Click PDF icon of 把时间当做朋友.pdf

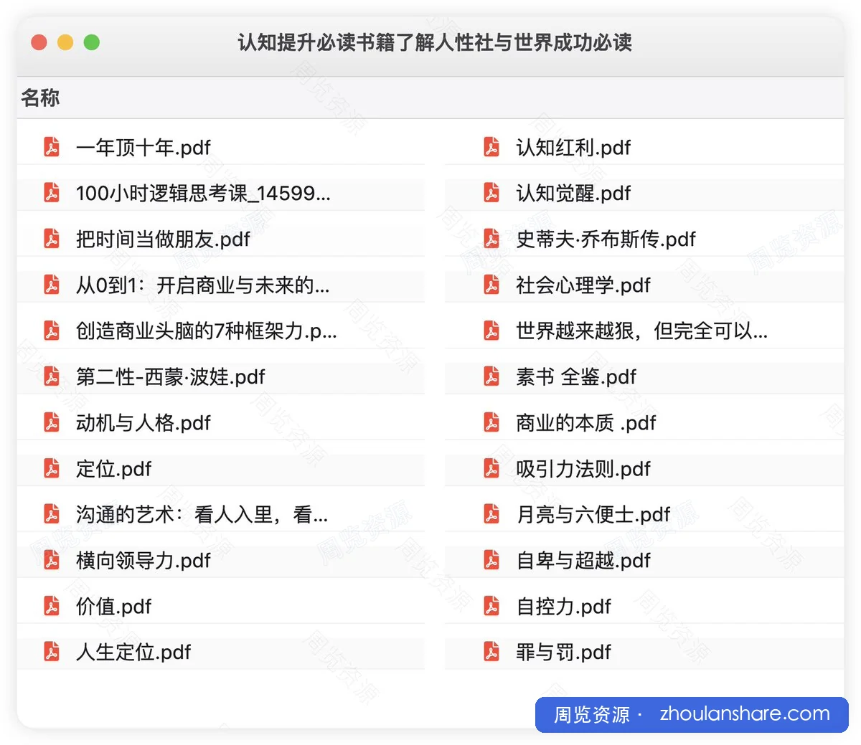52,239
